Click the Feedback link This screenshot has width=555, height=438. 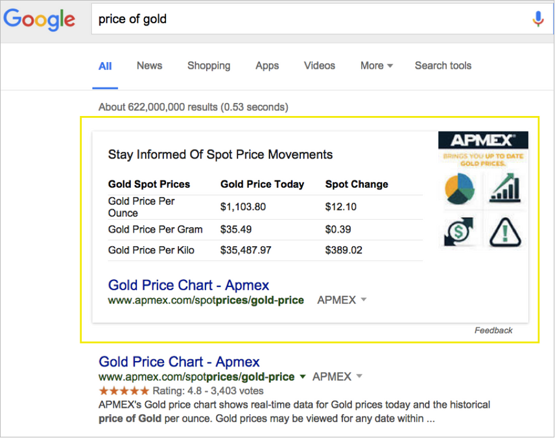pos(493,330)
